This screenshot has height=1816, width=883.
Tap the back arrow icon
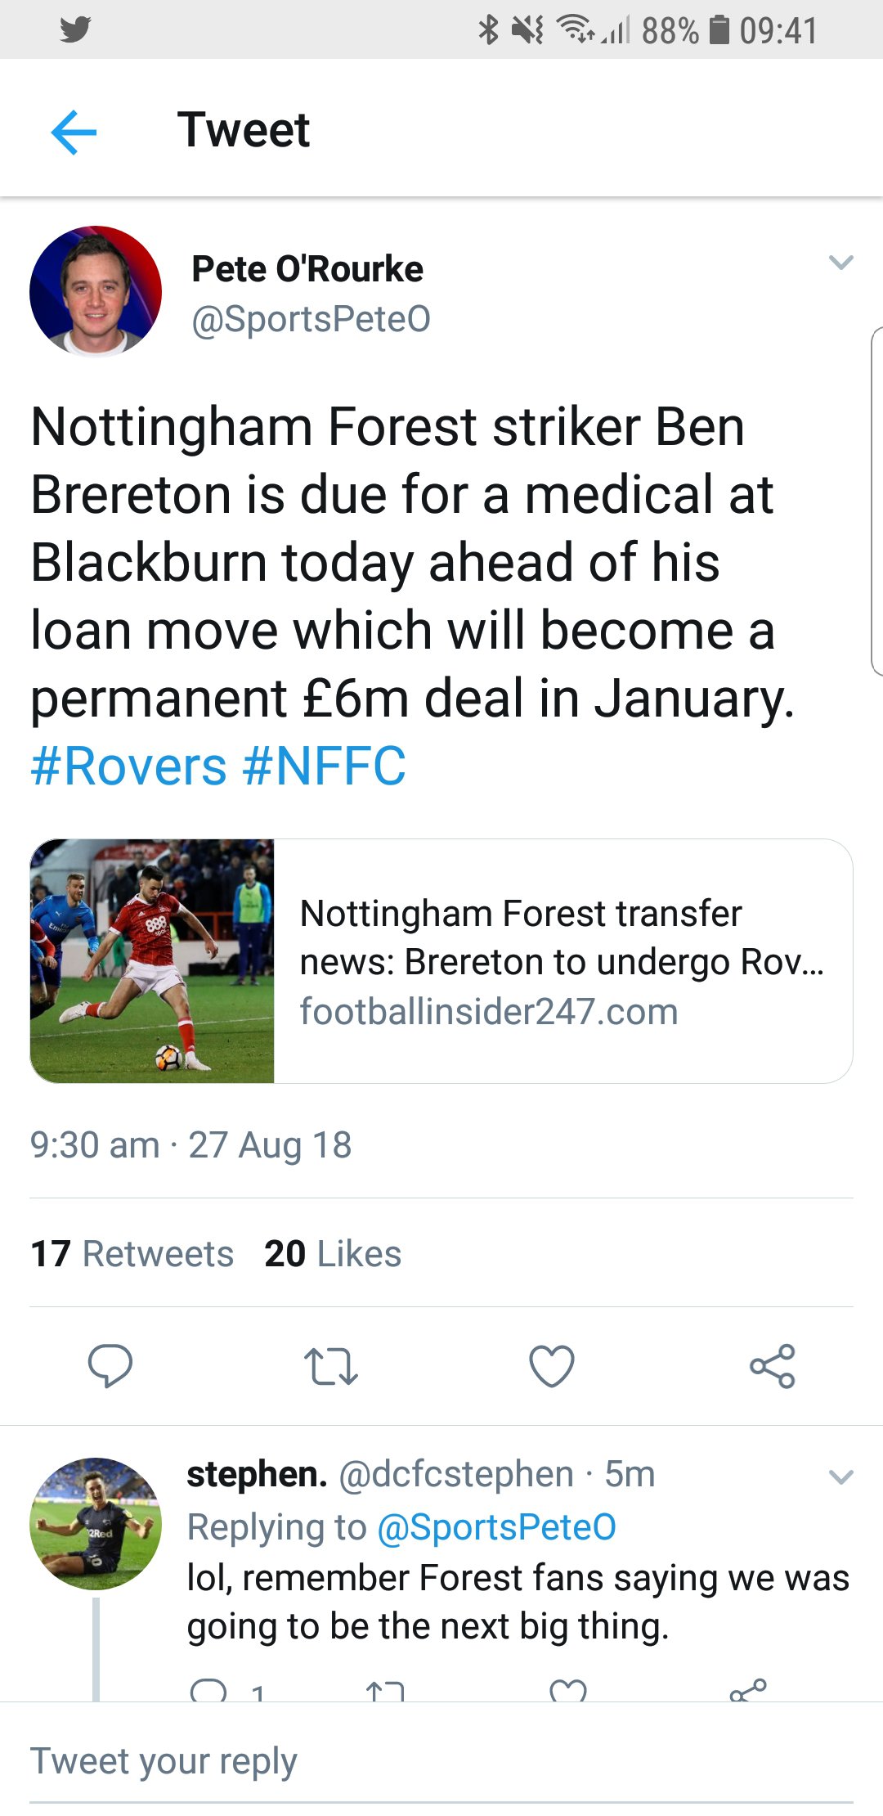point(74,132)
